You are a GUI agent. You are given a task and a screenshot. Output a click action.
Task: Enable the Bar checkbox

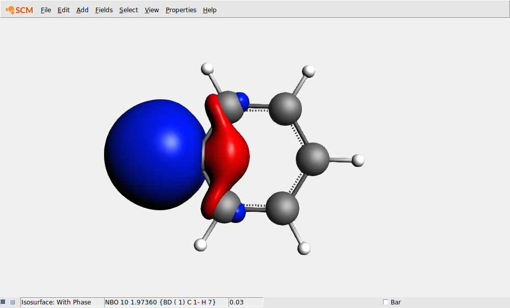click(386, 302)
